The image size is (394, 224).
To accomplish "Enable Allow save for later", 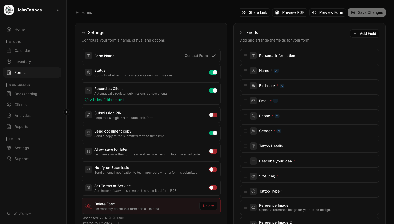I will [213, 151].
